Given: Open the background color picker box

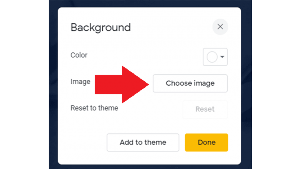Looking at the screenshot, I should pyautogui.click(x=215, y=57).
